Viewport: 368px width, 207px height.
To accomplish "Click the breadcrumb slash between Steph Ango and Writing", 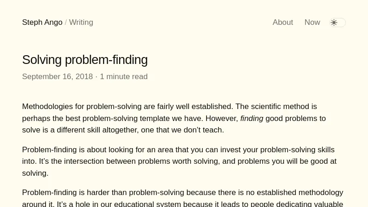I will tap(66, 23).
